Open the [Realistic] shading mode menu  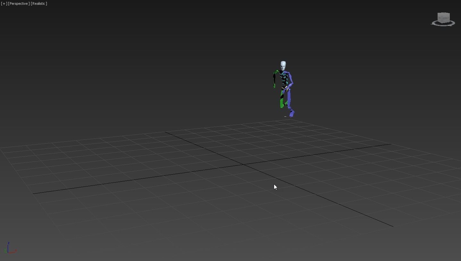39,4
